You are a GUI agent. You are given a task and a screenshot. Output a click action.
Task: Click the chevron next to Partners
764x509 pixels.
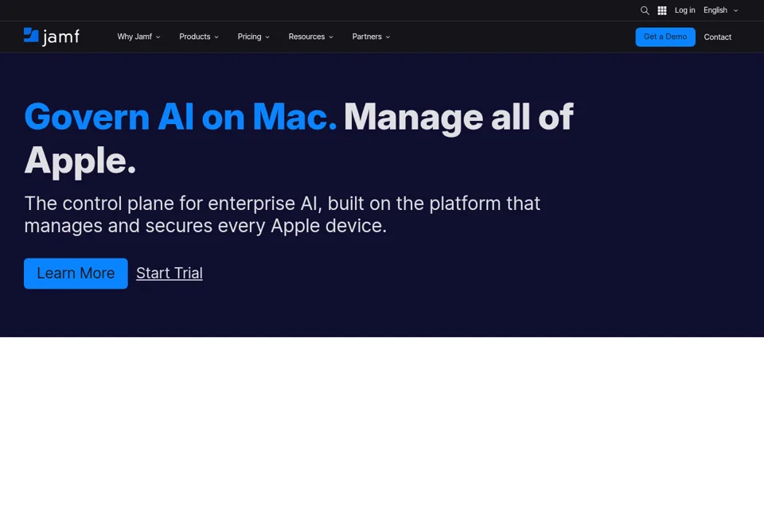click(388, 37)
